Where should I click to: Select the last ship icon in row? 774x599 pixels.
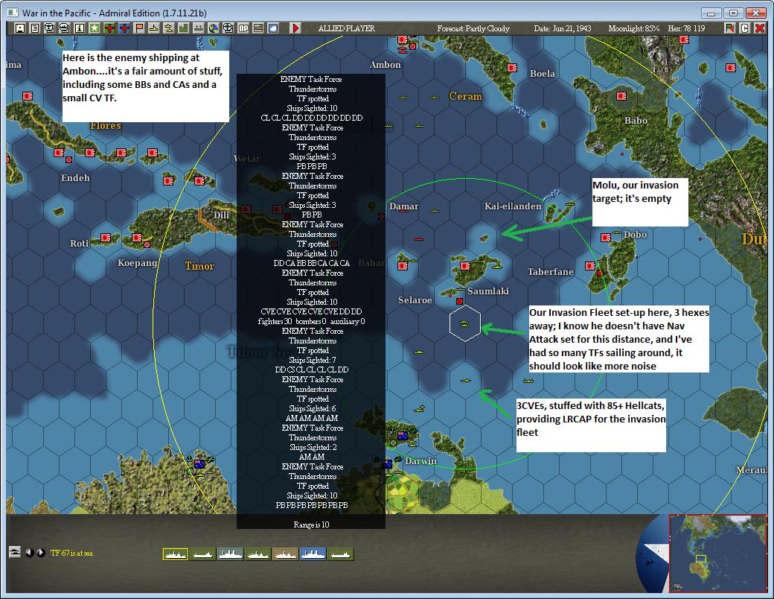341,554
